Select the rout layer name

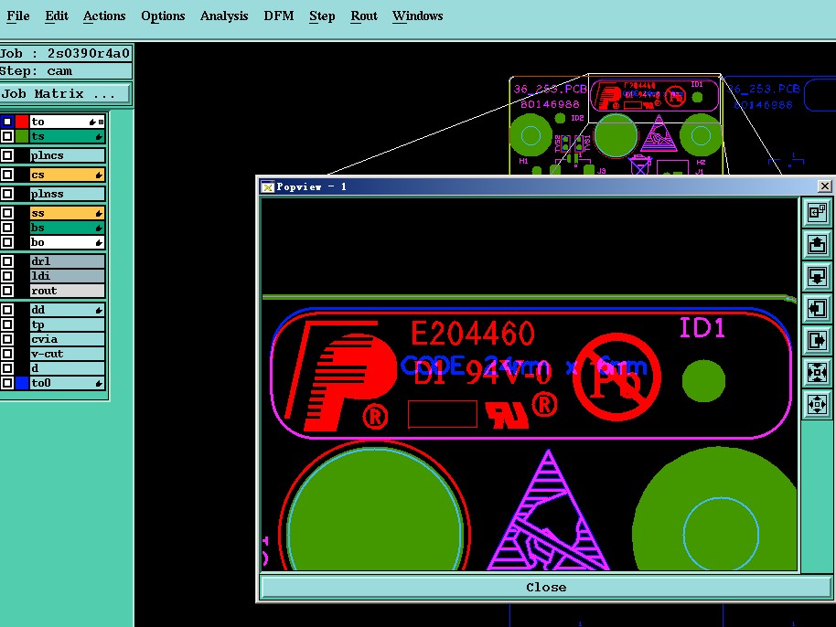(x=67, y=291)
